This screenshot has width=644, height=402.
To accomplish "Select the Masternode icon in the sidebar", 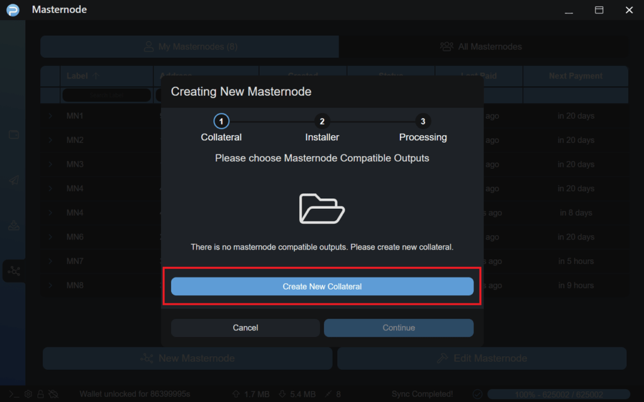I will 13,271.
